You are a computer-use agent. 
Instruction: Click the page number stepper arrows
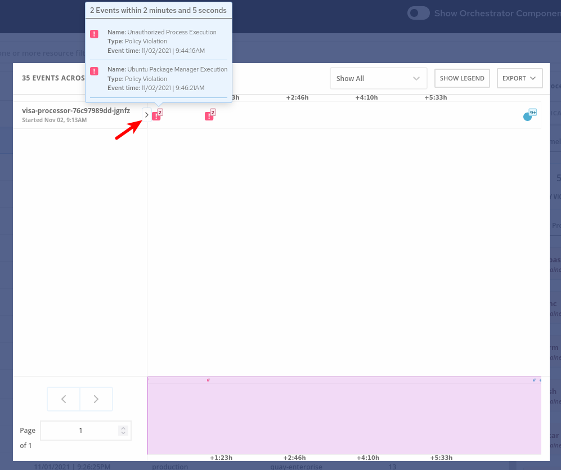(124, 431)
